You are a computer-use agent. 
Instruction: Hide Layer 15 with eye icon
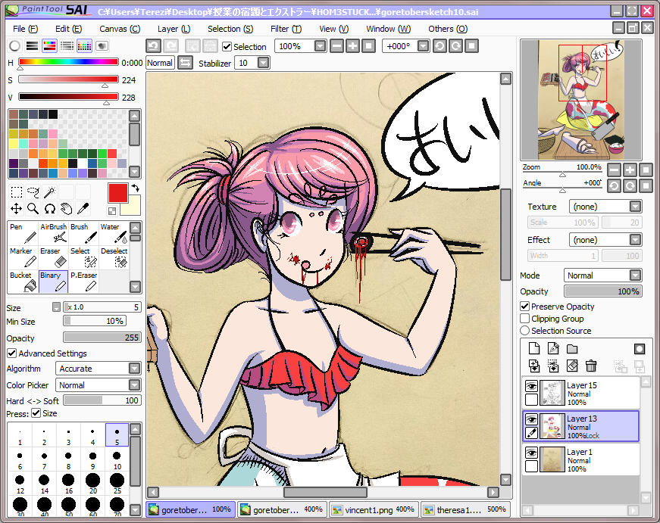pos(531,385)
